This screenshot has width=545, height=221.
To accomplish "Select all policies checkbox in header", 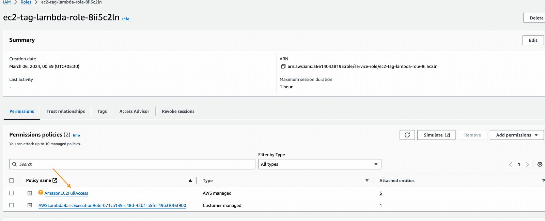I will (12, 180).
